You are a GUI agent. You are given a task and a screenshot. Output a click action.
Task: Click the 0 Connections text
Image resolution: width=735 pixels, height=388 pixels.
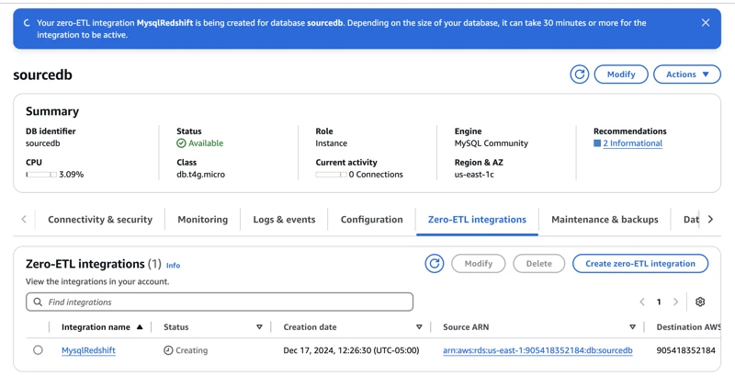[376, 174]
